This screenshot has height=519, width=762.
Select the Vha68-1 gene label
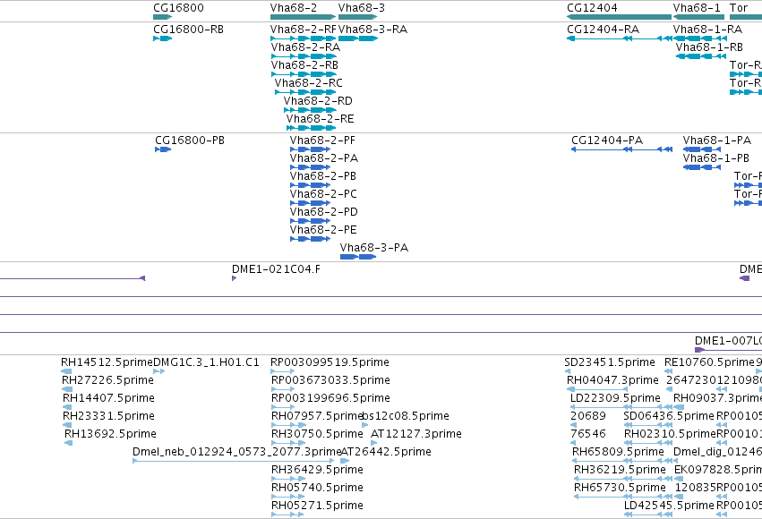pos(697,8)
